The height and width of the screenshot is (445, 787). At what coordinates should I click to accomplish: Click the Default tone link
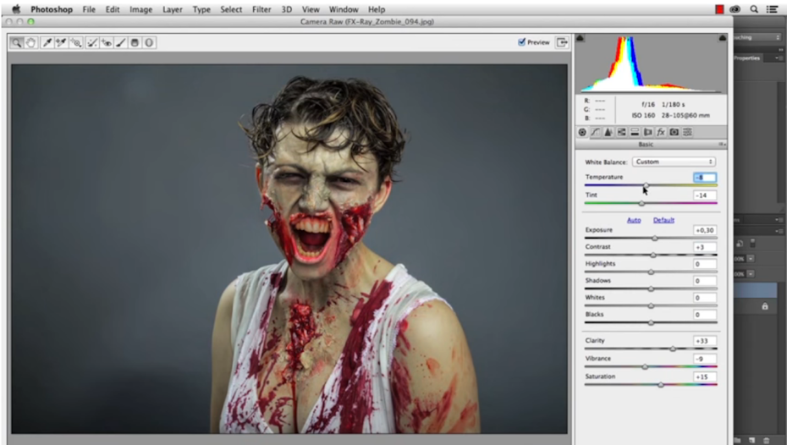(x=663, y=220)
